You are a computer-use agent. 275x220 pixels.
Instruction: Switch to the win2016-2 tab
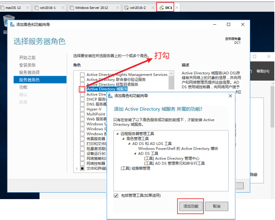point(138,8)
